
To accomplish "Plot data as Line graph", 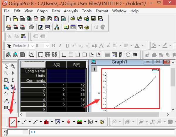I will click(x=13, y=122).
